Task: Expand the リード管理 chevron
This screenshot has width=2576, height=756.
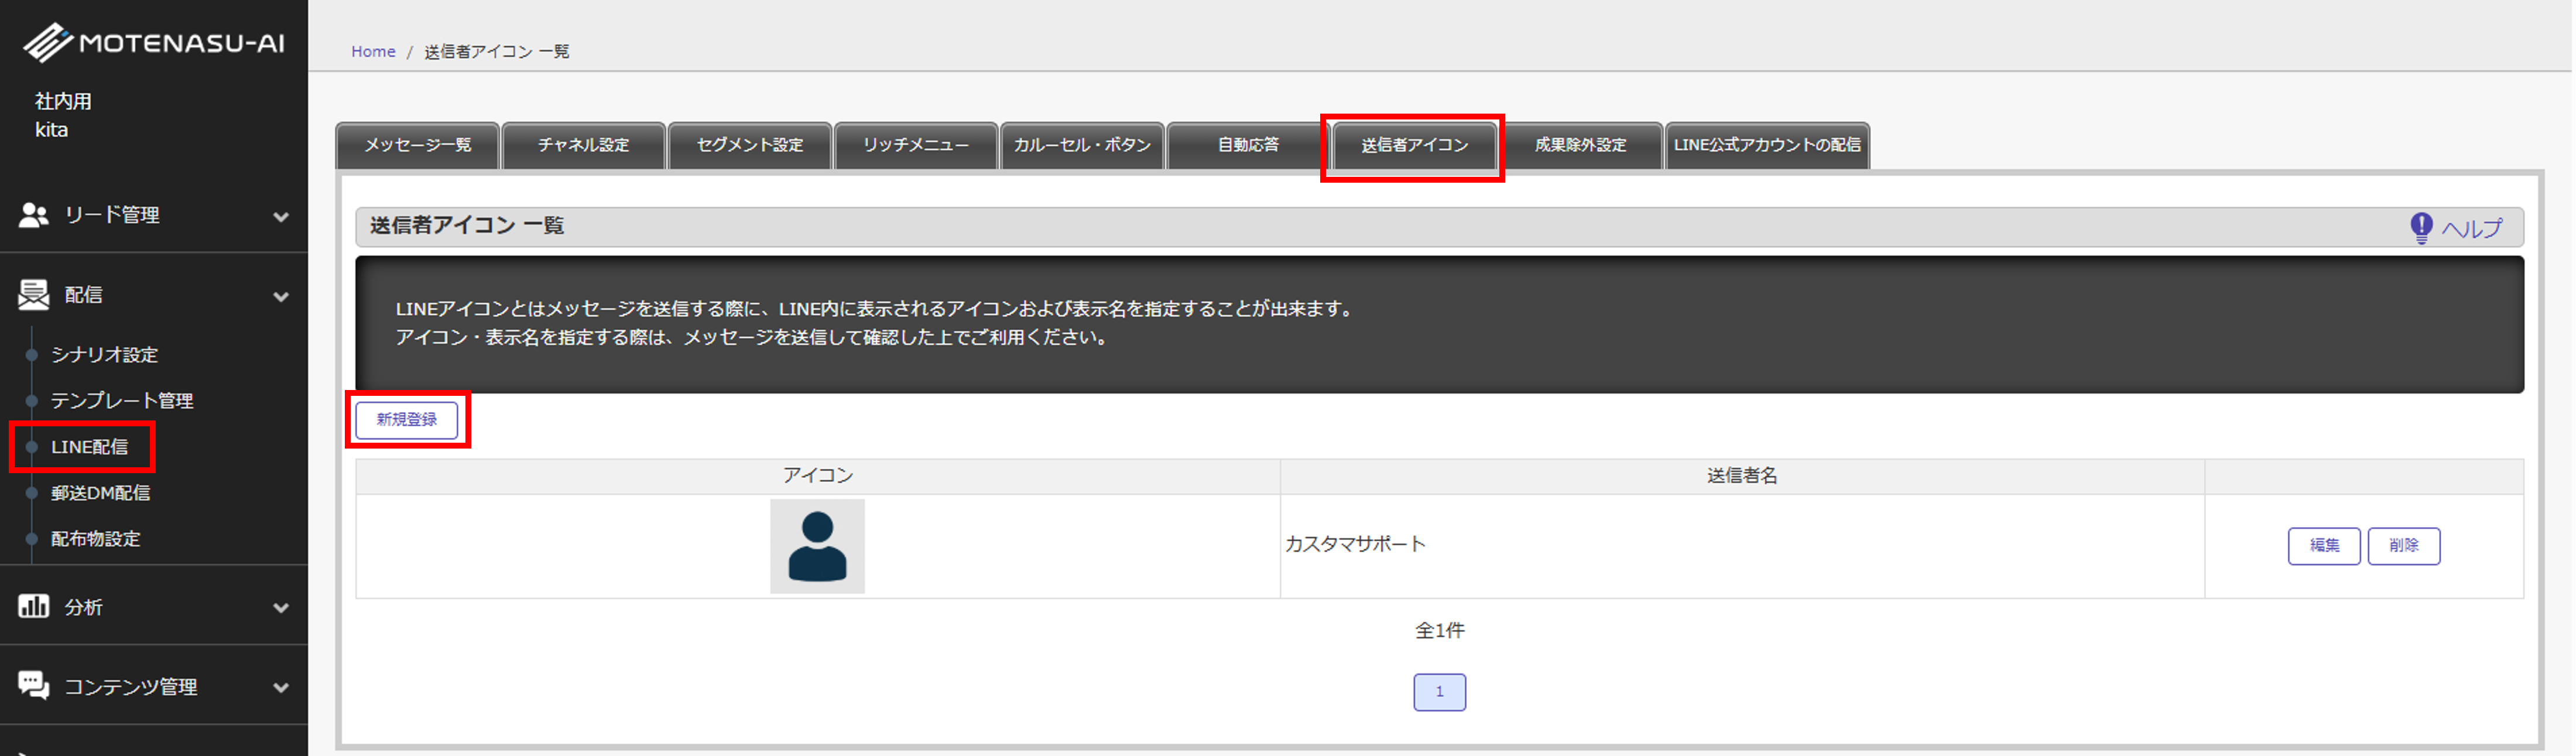Action: click(281, 216)
